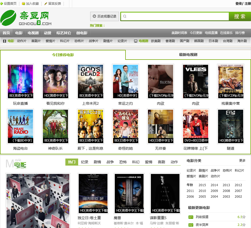Viewport: 251px width, 228px height.
Task: Open 奇怪的她 poster
Action: point(125,126)
